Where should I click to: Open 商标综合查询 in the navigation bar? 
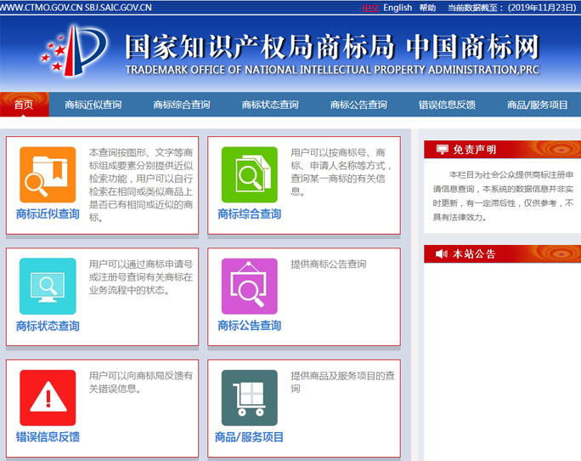(182, 105)
